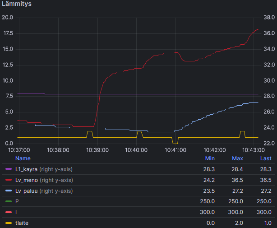Viewport: 277px width, 228px height.
Task: Show the hidden P series label
Action: tap(17, 201)
